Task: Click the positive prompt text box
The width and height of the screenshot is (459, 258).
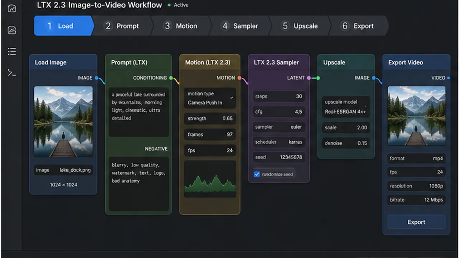Action: coord(139,112)
